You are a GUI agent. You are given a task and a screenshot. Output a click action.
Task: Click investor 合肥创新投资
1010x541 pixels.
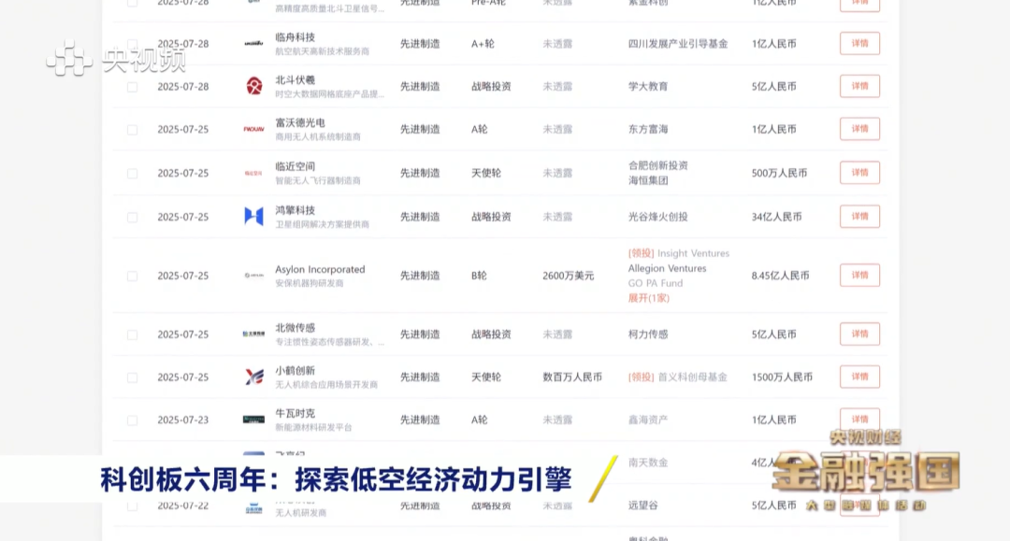point(658,165)
